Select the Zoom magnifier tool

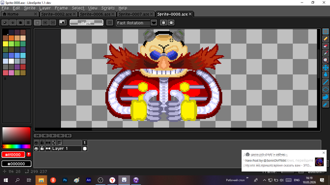[x=325, y=60]
